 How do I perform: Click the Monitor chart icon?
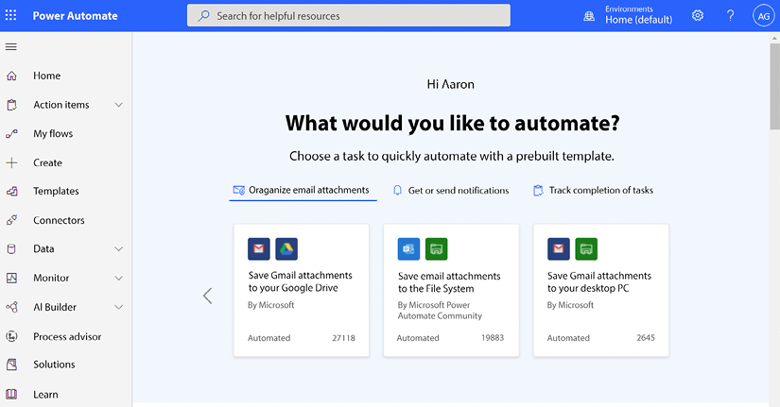(11, 278)
